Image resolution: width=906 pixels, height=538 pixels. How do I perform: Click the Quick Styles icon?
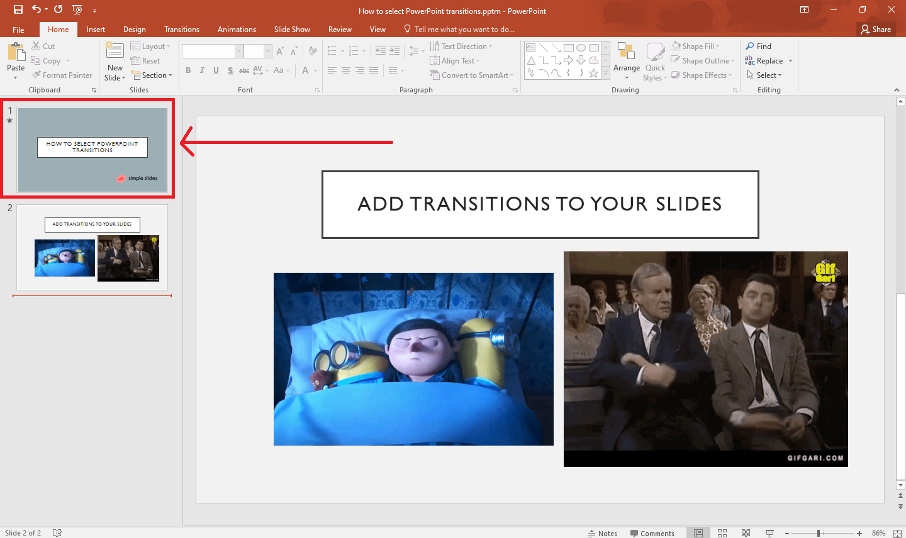tap(654, 60)
